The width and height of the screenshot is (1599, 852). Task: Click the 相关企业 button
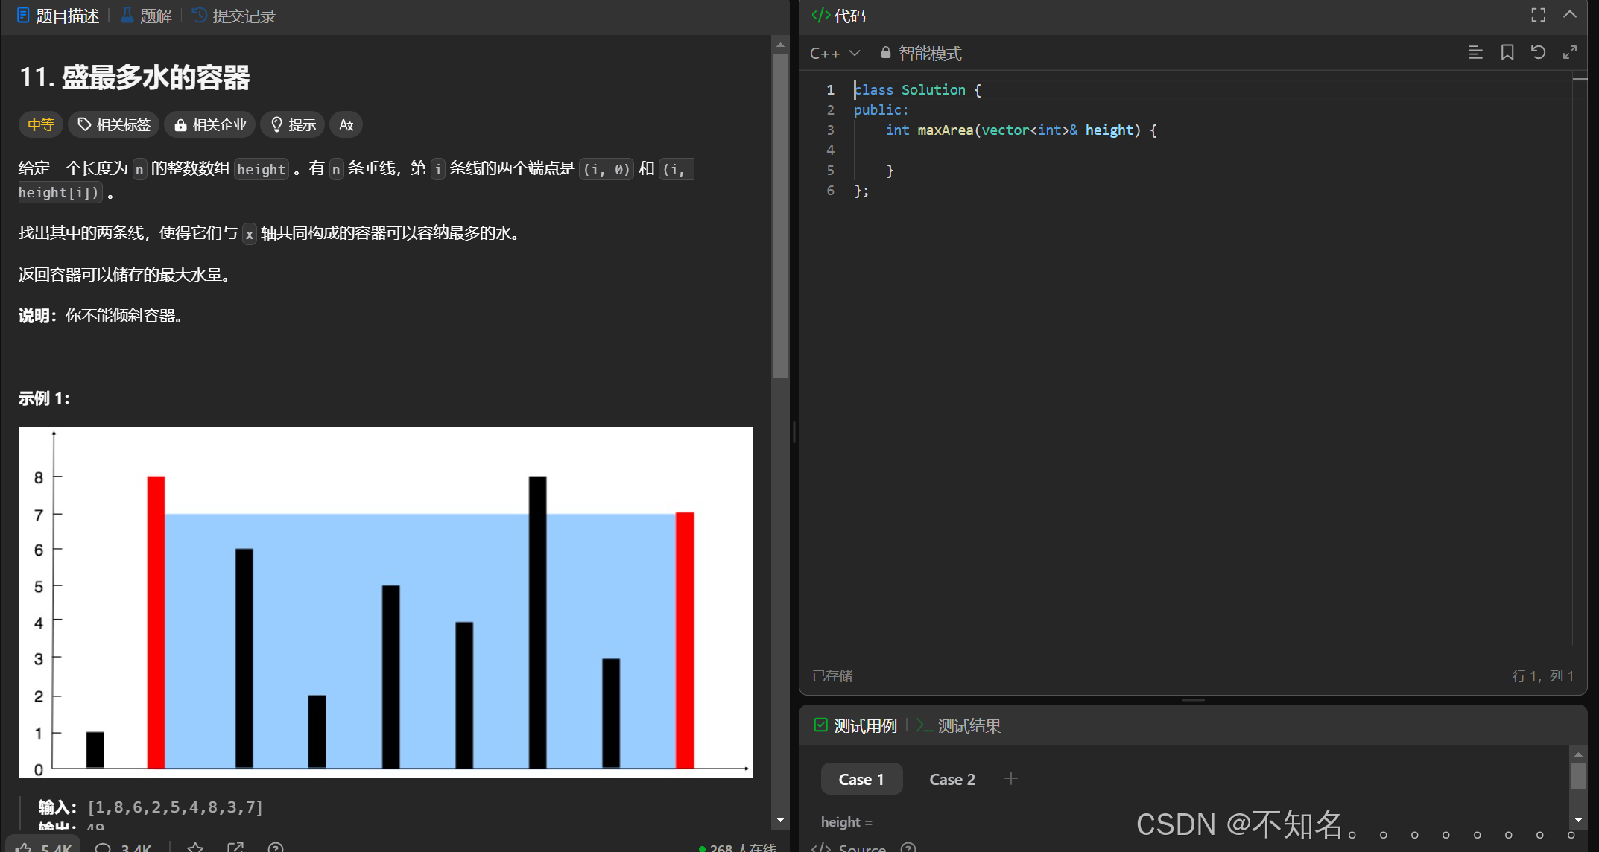click(210, 124)
